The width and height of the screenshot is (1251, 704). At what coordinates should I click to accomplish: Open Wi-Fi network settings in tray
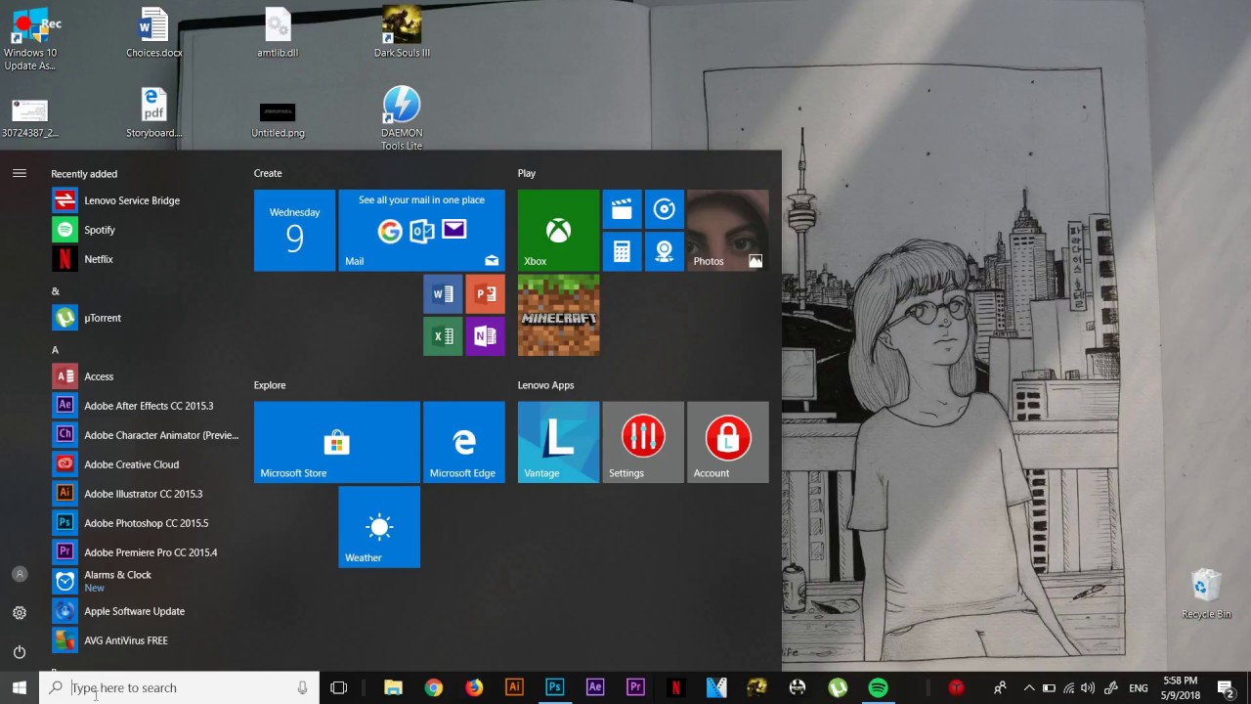point(1068,688)
